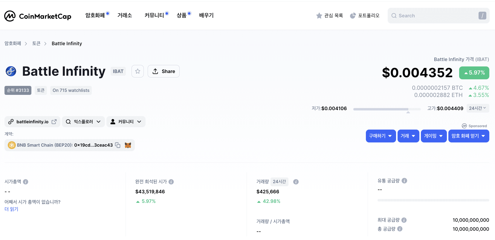Click the 5.97% price change badge
This screenshot has height=240, width=495.
click(474, 73)
